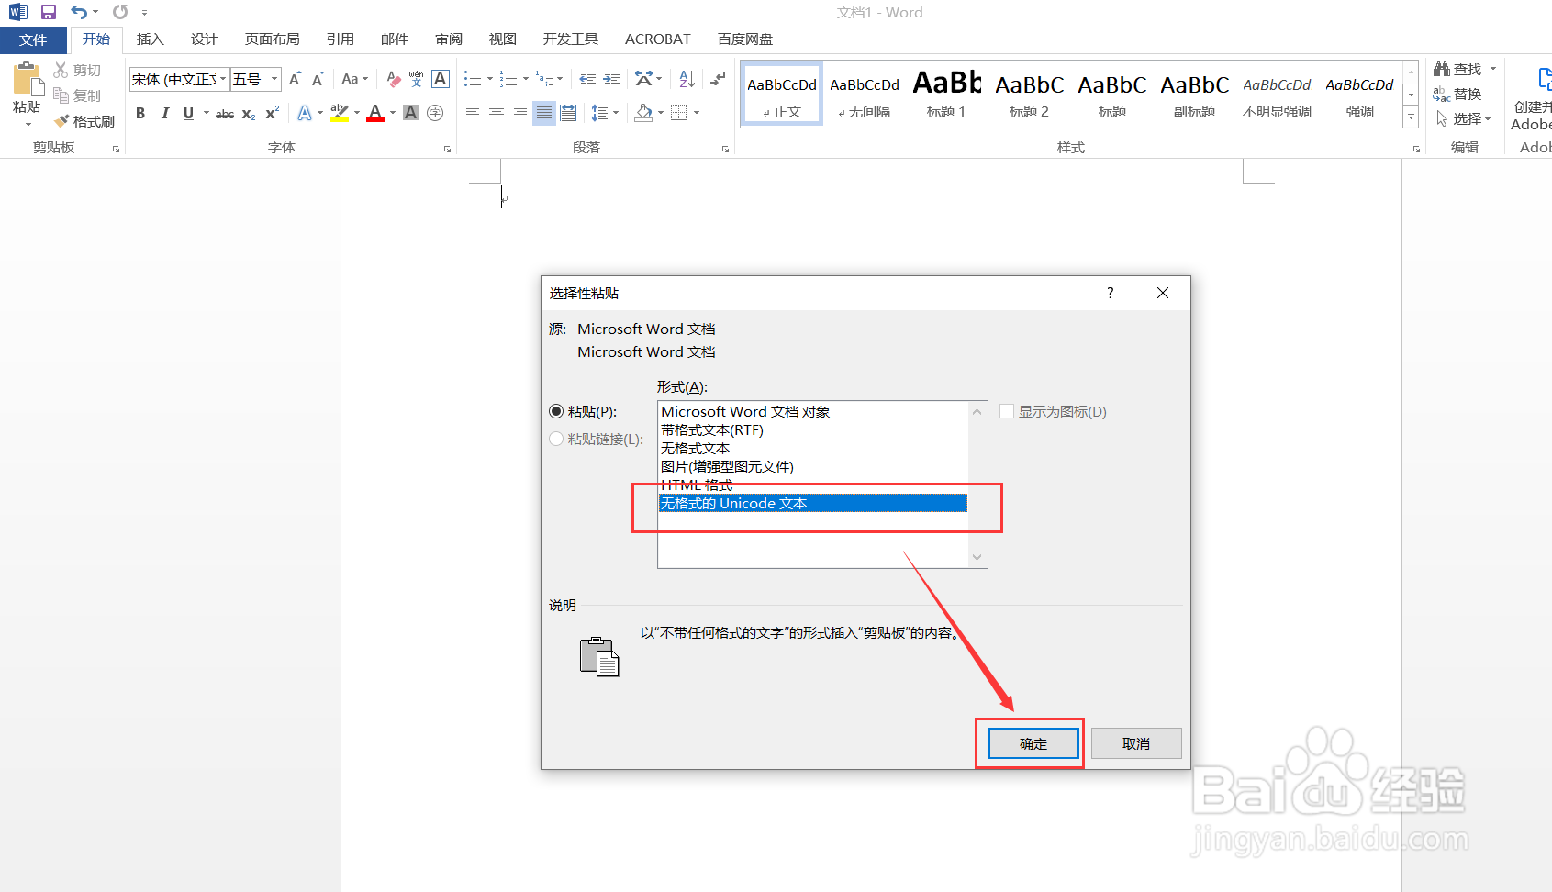Check the 显示为图标(D) checkbox

pyautogui.click(x=1007, y=411)
